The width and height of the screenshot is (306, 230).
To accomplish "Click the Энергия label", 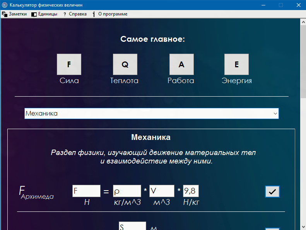I will coord(237,81).
